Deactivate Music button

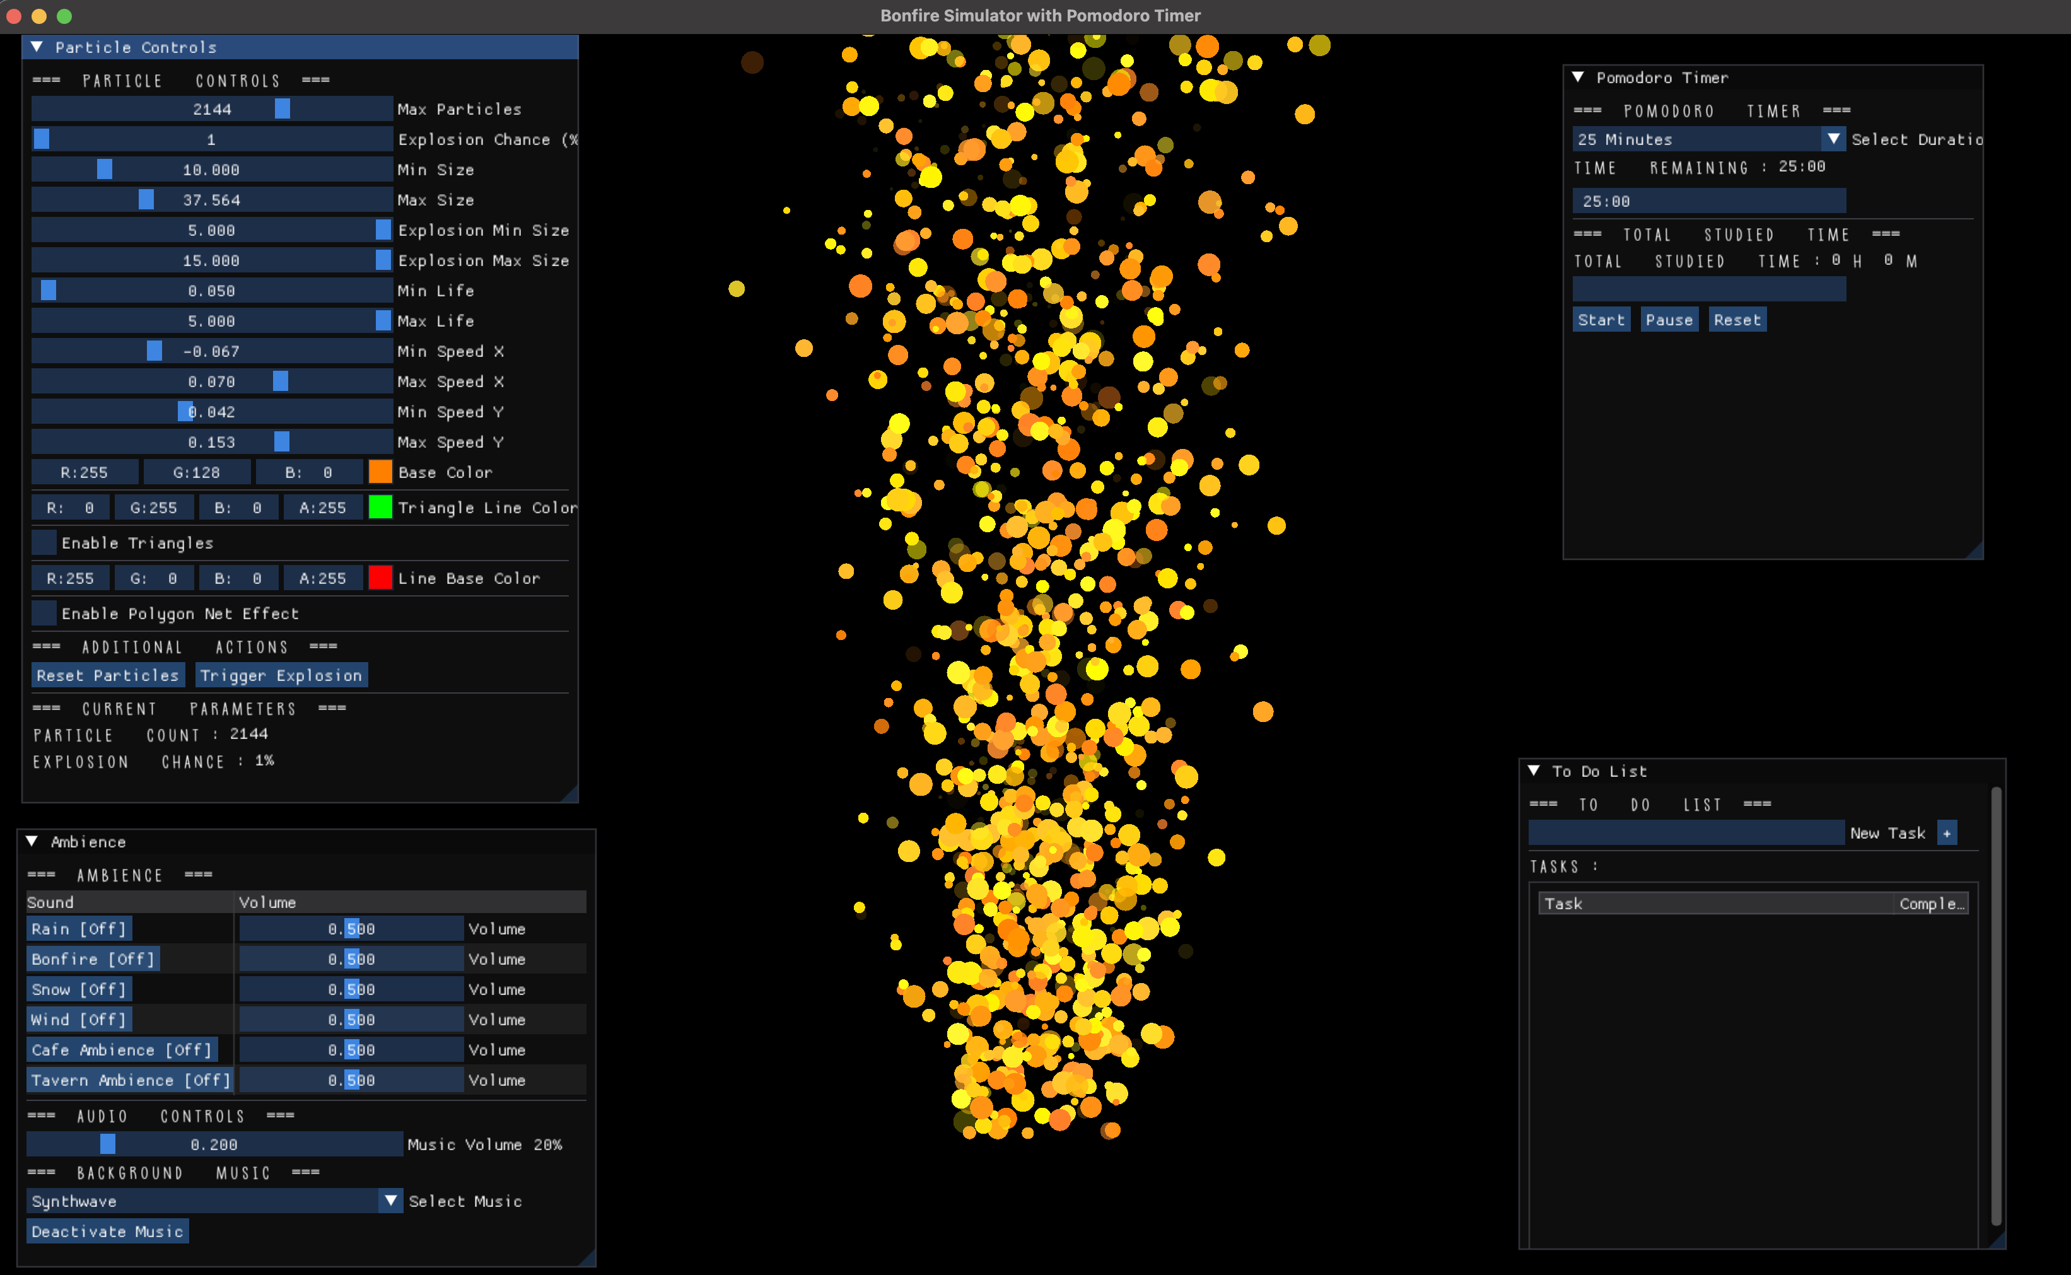tap(108, 1231)
